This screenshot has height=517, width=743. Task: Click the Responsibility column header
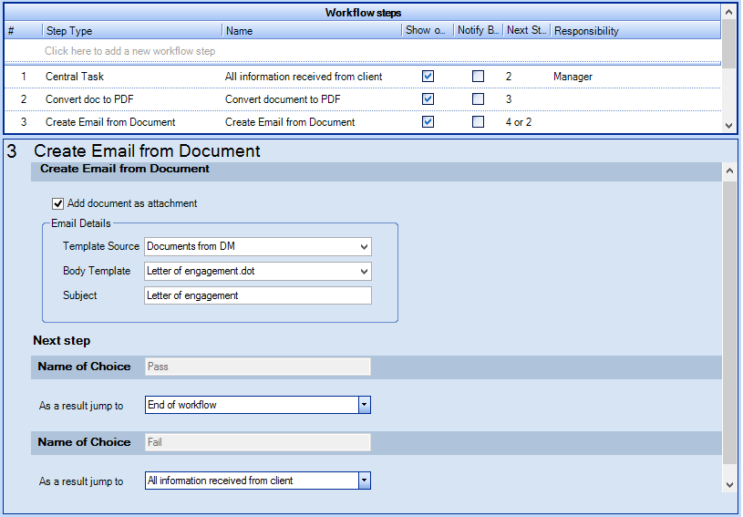coord(635,31)
